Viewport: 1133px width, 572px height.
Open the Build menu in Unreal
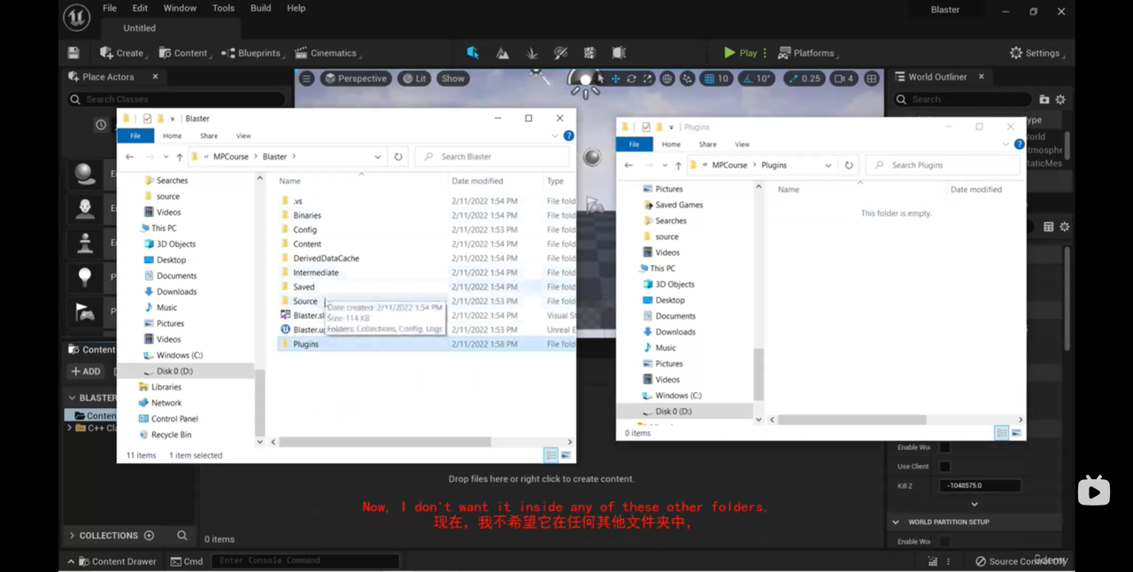[261, 8]
